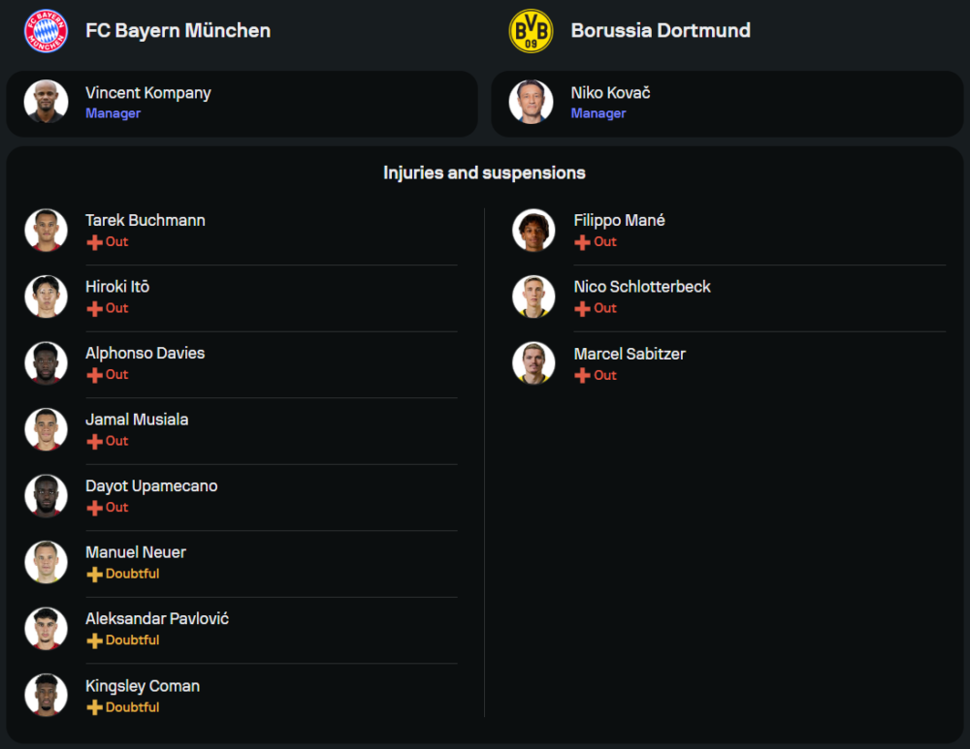Screen dimensions: 970x749
Task: Open Vincent Kompany's manager photo
Action: pos(46,102)
